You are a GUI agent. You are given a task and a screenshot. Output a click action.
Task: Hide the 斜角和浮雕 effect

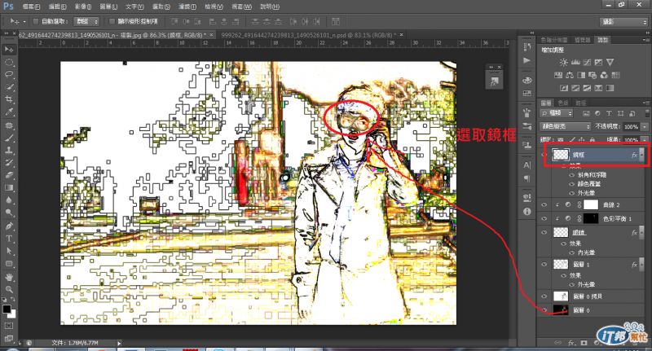pyautogui.click(x=572, y=175)
